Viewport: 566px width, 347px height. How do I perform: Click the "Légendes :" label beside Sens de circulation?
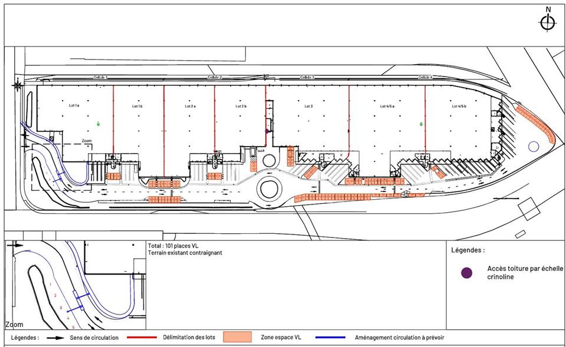[x=25, y=338]
